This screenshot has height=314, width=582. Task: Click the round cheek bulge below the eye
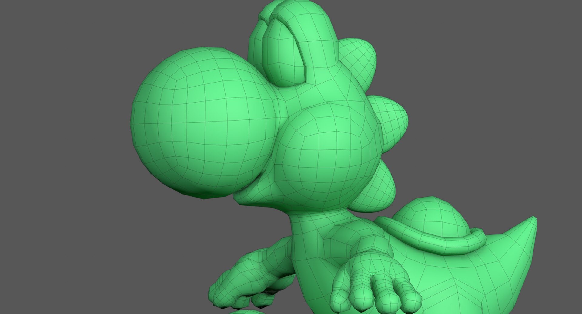coord(329,157)
